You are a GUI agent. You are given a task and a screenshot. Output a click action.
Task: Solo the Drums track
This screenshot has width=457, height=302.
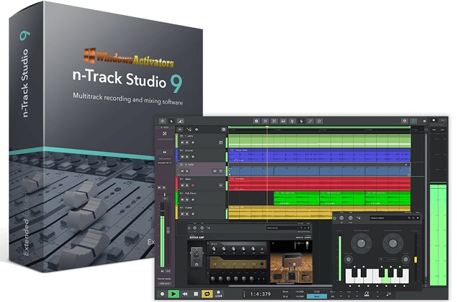pyautogui.click(x=187, y=157)
